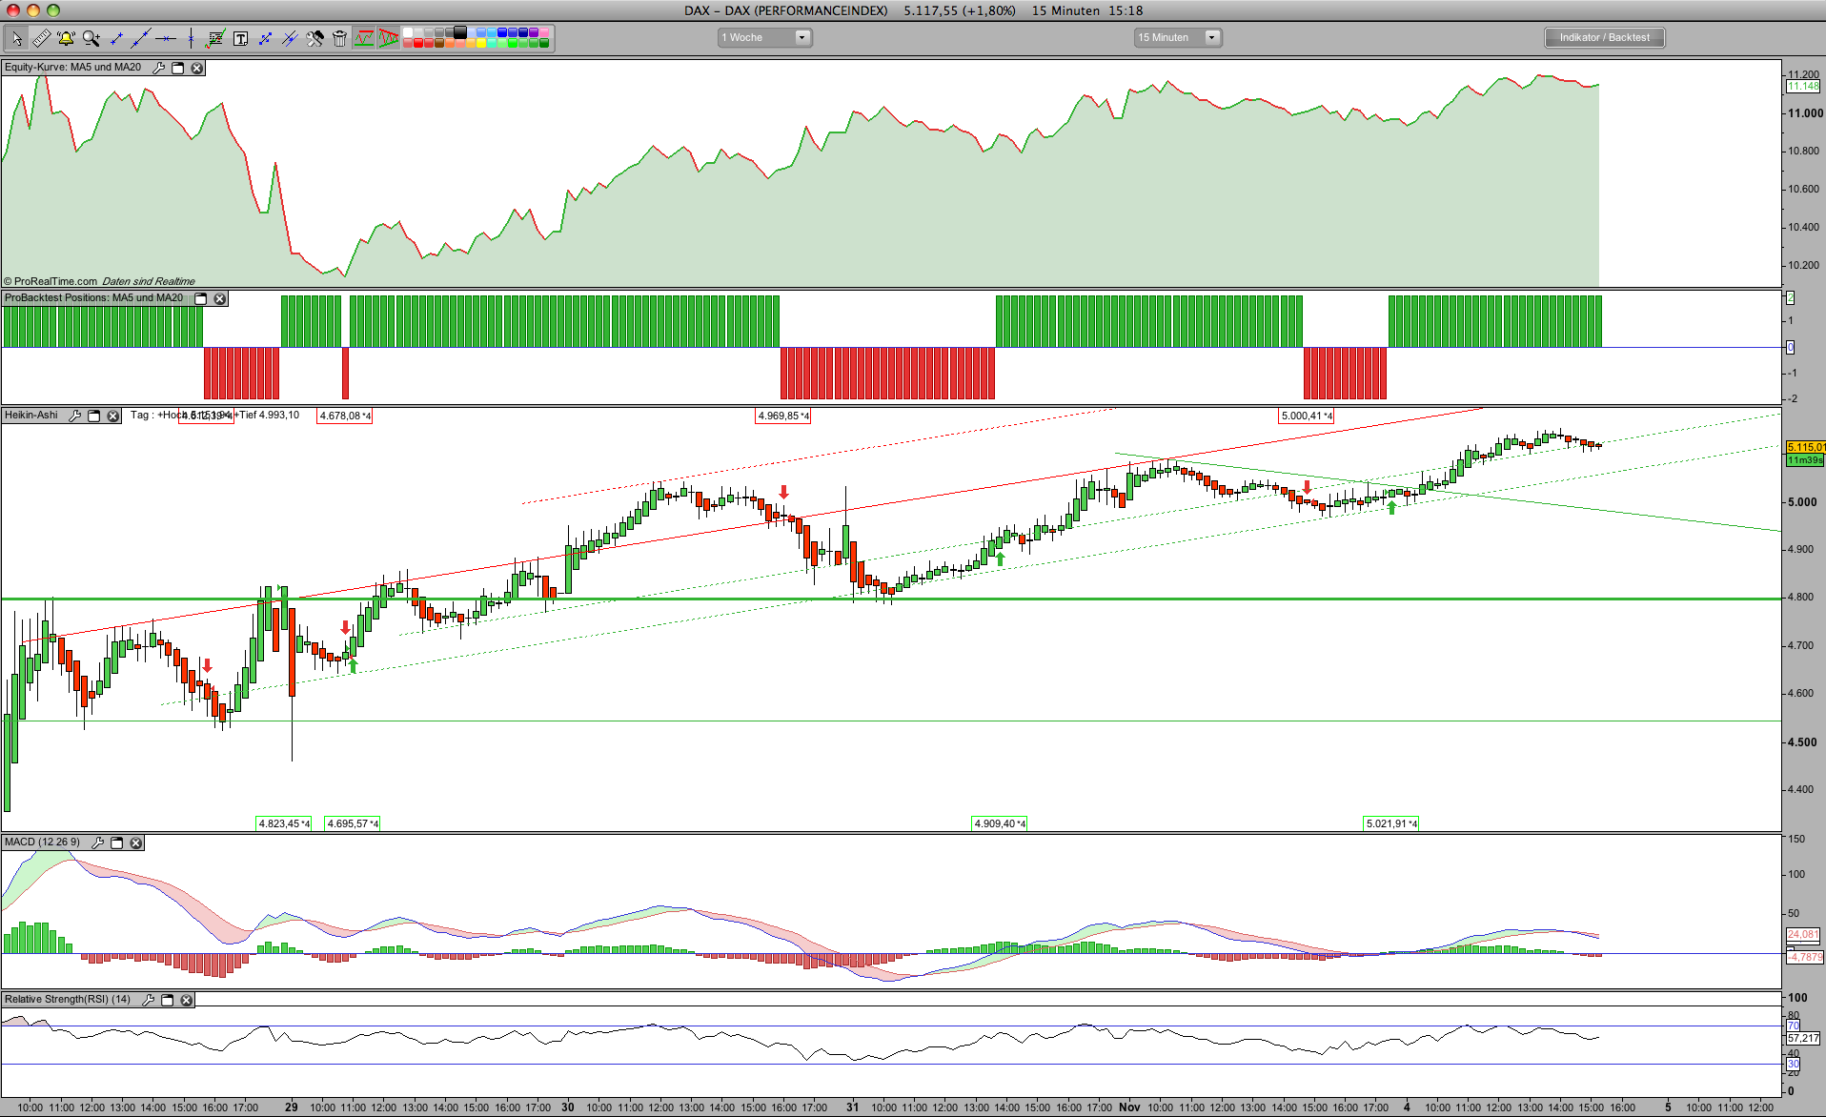Click the green 4.823,45 price label
The height and width of the screenshot is (1117, 1826).
(x=284, y=823)
